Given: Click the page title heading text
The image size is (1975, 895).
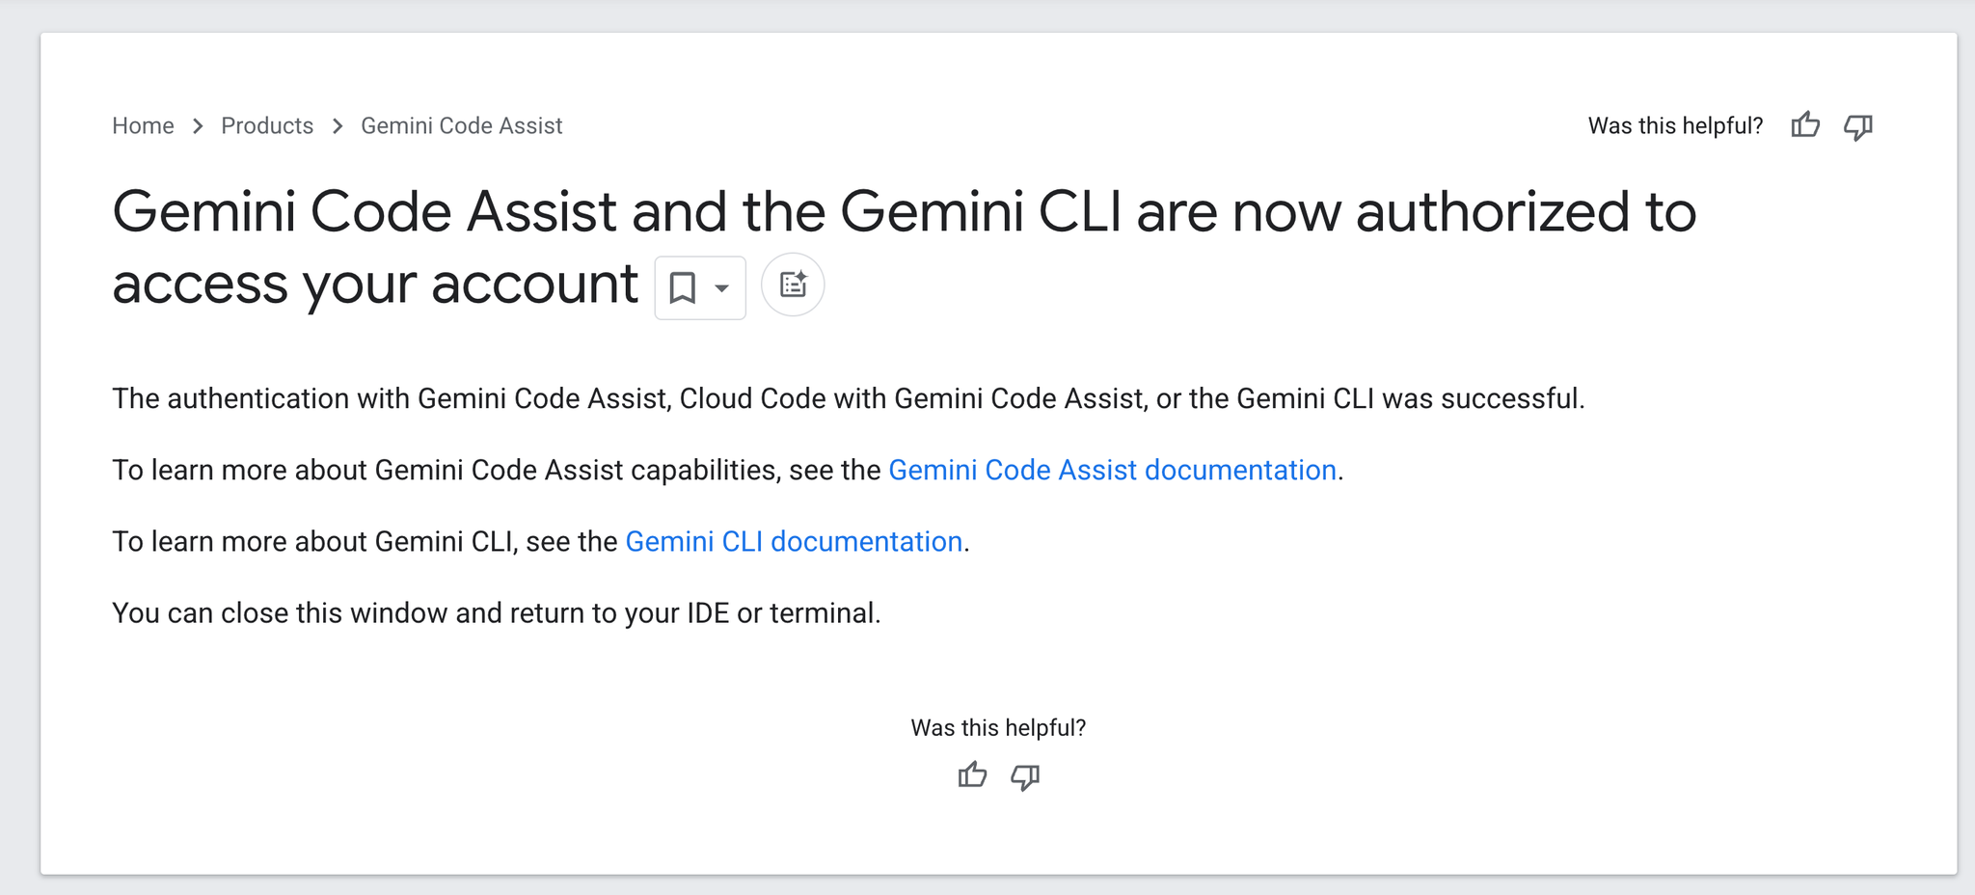Looking at the screenshot, I should [x=904, y=248].
